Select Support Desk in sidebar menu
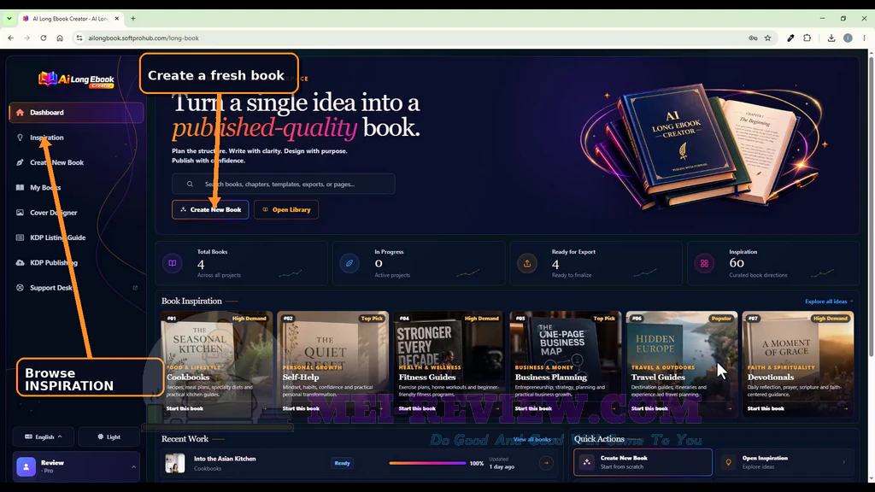 click(x=76, y=288)
